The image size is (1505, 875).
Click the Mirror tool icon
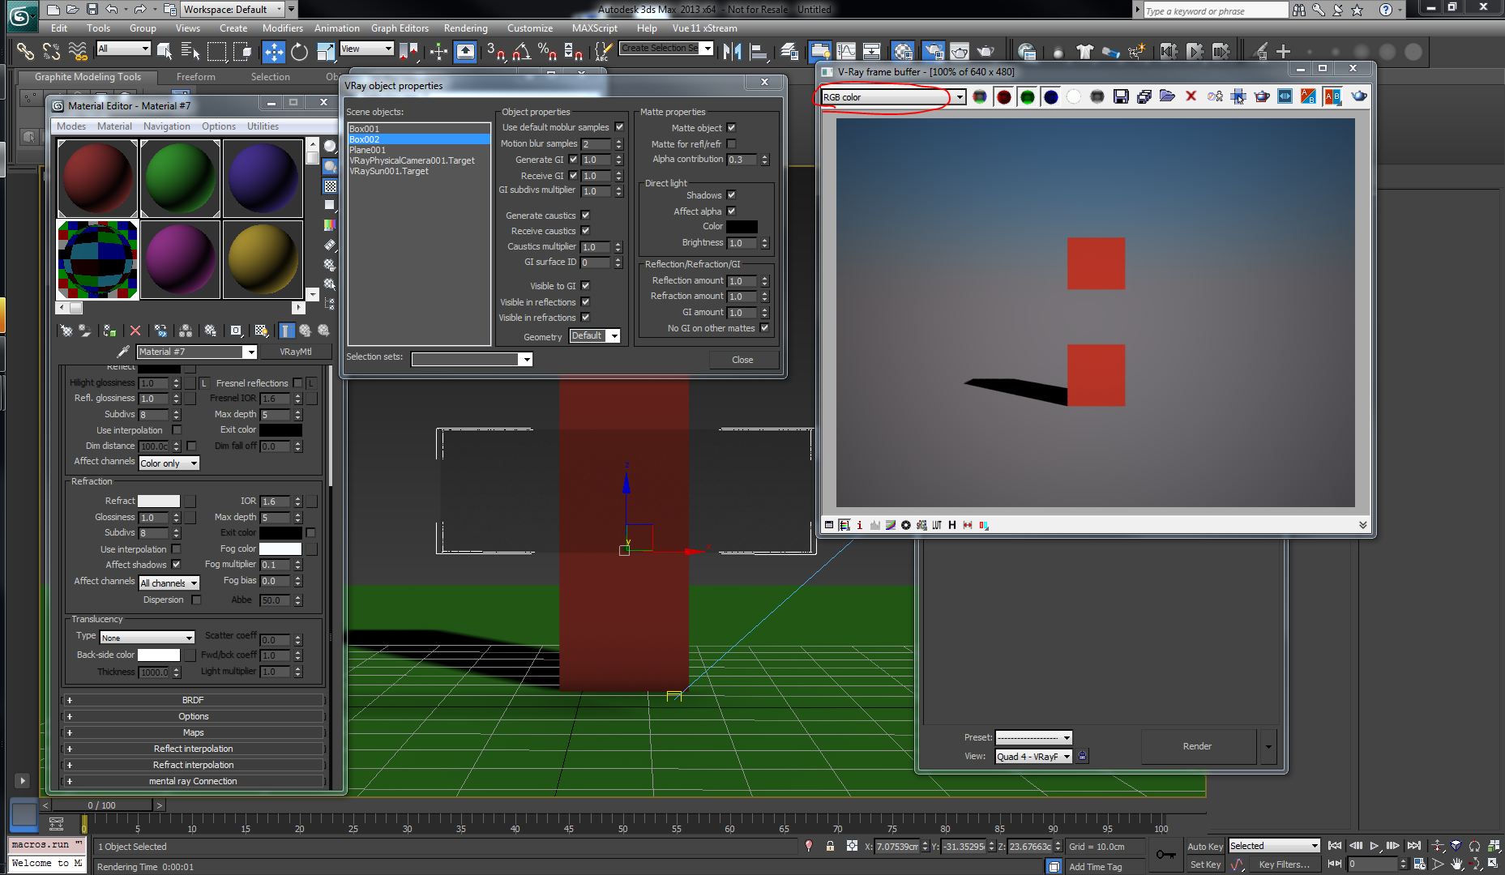pos(733,52)
